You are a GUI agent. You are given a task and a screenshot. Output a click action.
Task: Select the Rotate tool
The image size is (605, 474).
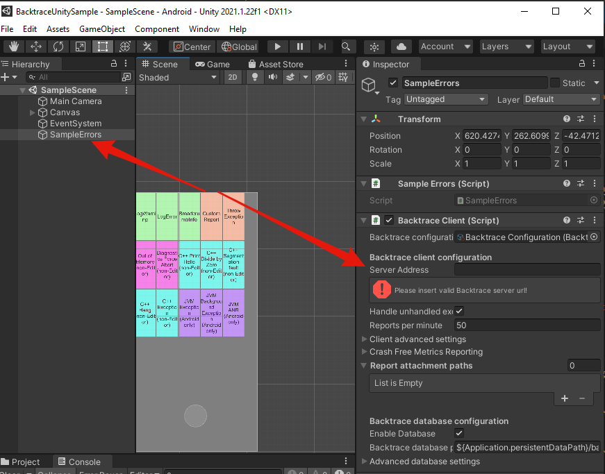(x=58, y=46)
